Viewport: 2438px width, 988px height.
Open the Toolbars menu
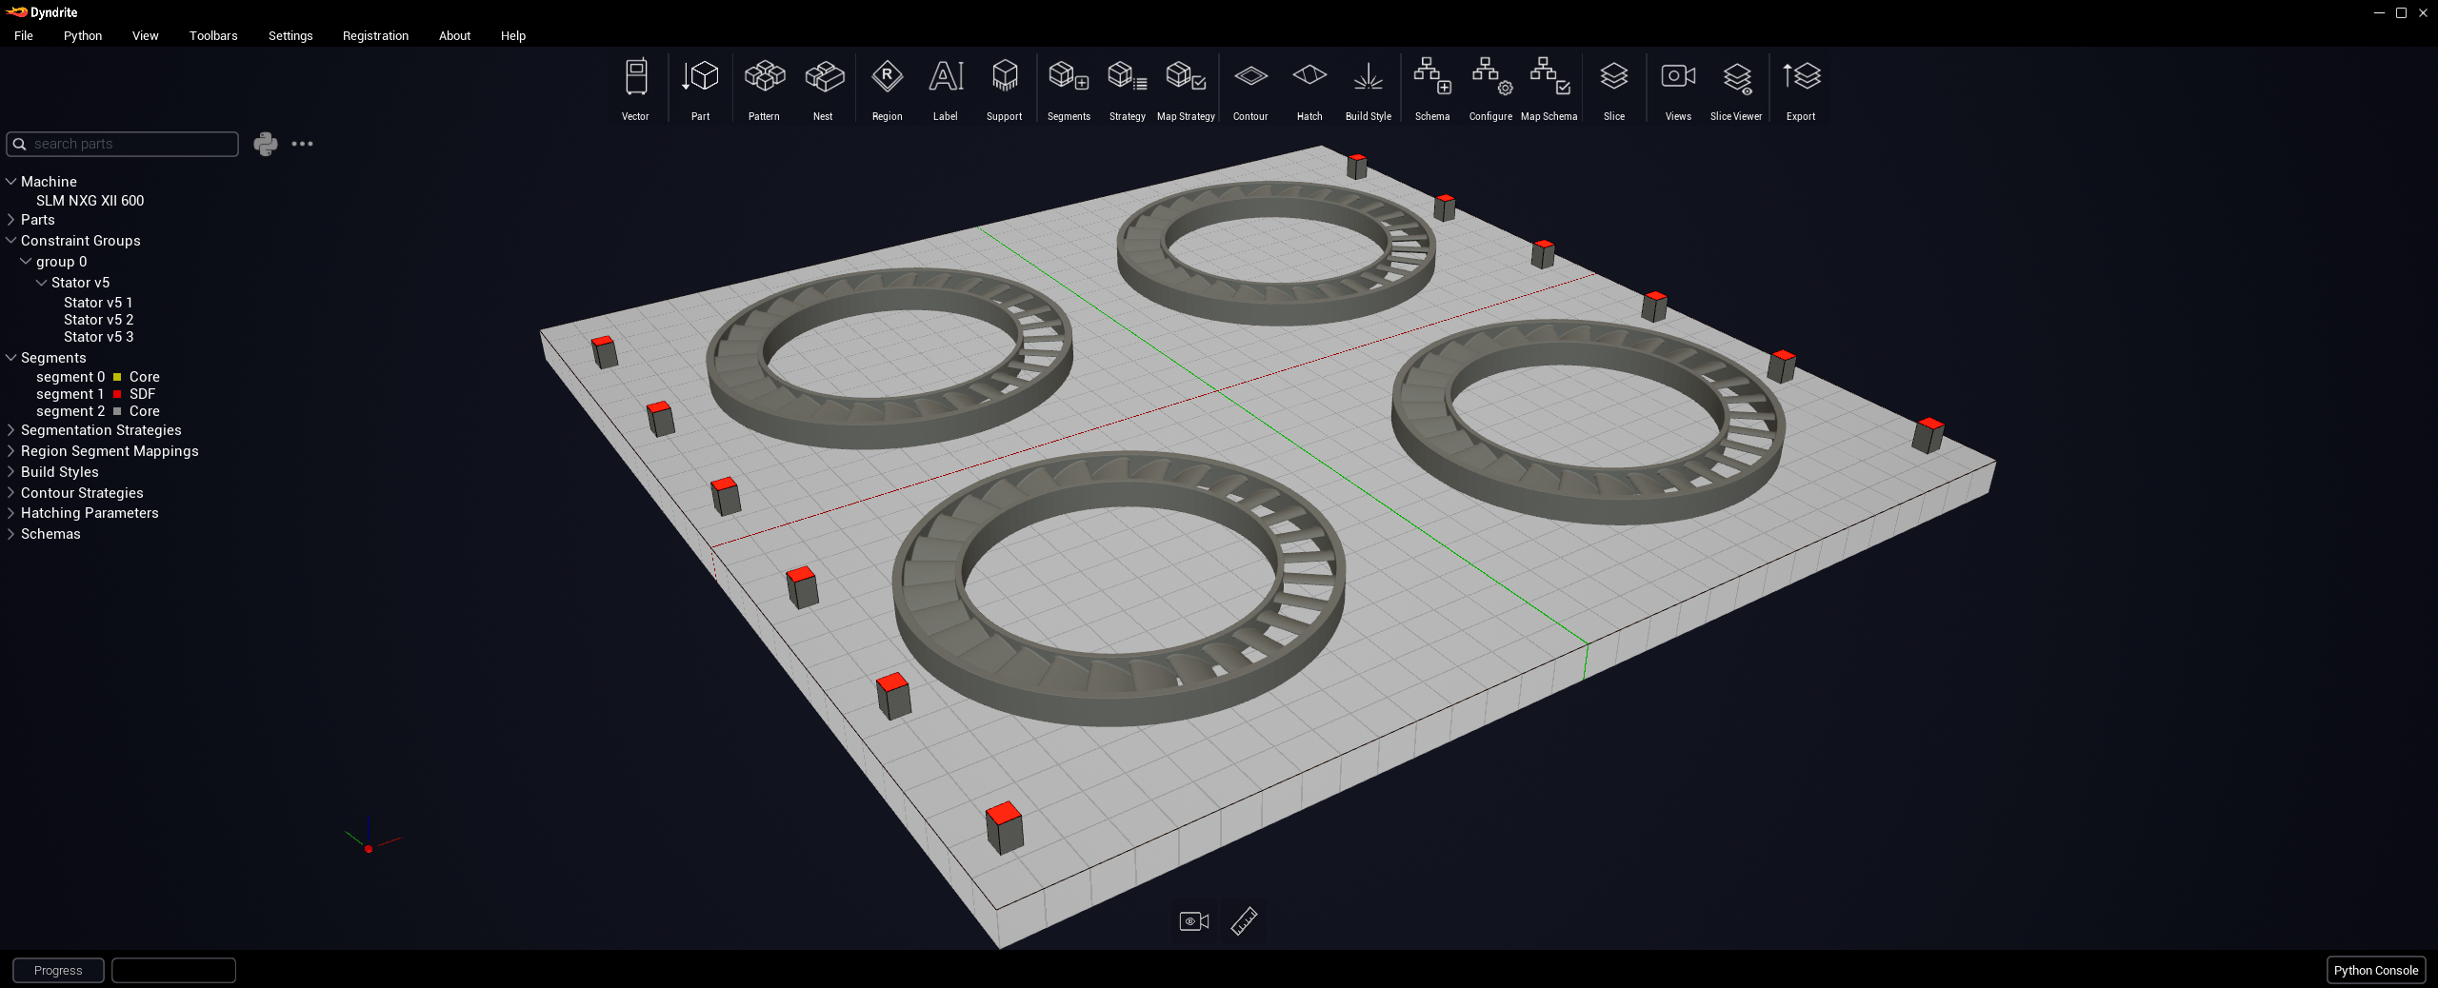point(213,35)
